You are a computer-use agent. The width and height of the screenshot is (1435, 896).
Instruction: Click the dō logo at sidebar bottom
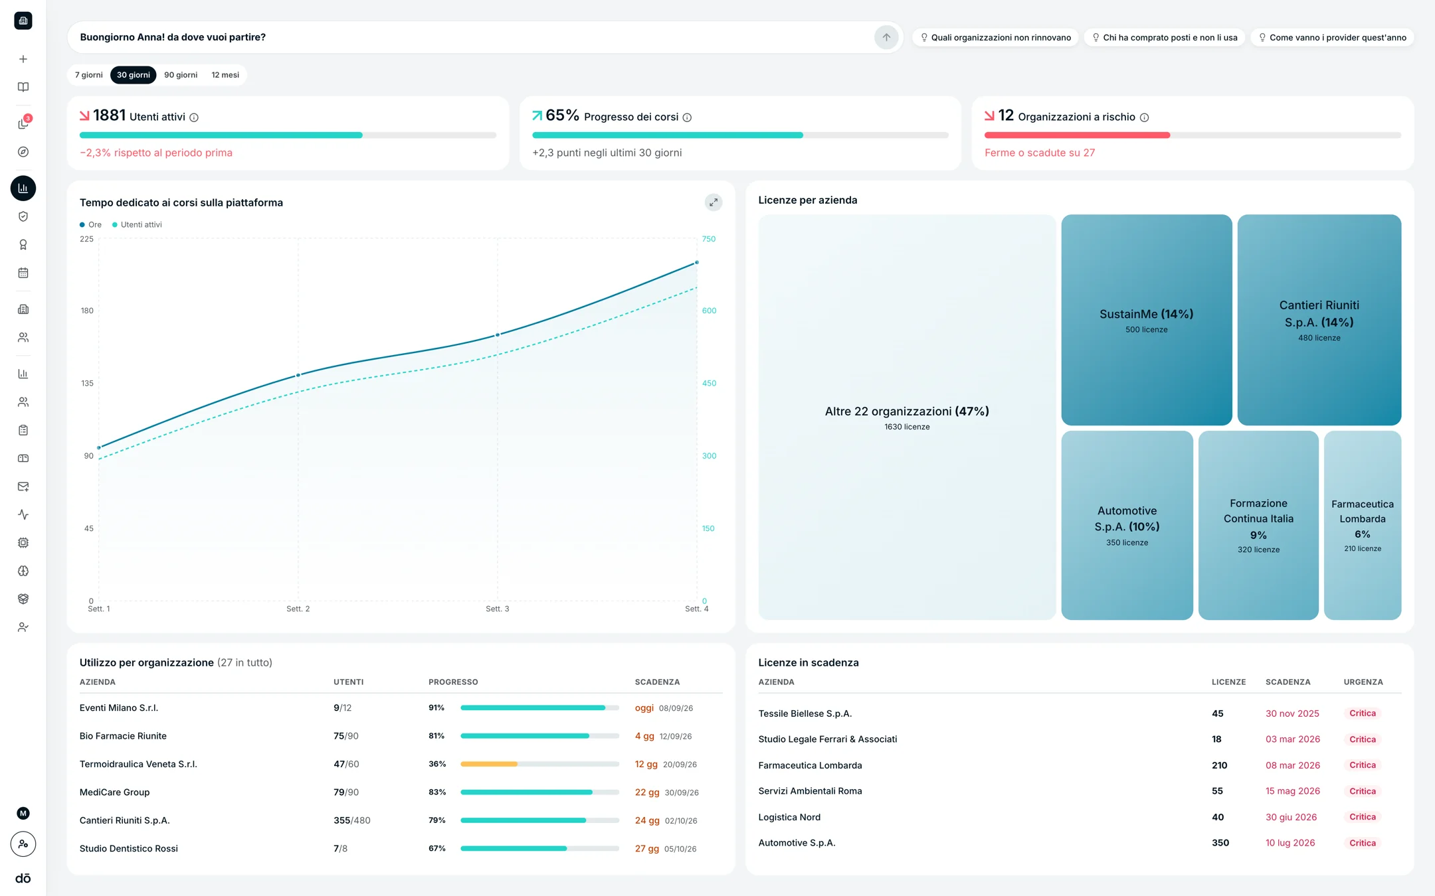pyautogui.click(x=23, y=878)
